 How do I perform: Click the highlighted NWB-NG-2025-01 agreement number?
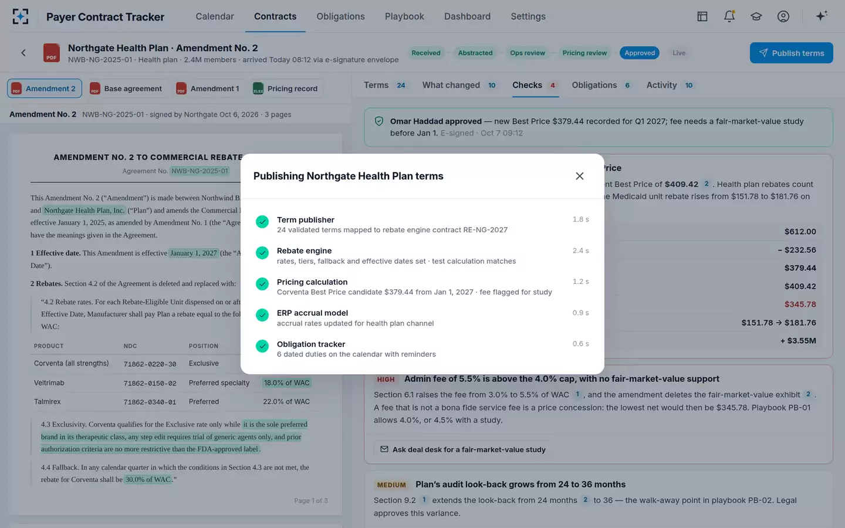(200, 171)
